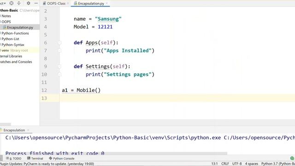
Task: Open the Project view dropdown arrow
Action: [5, 3]
